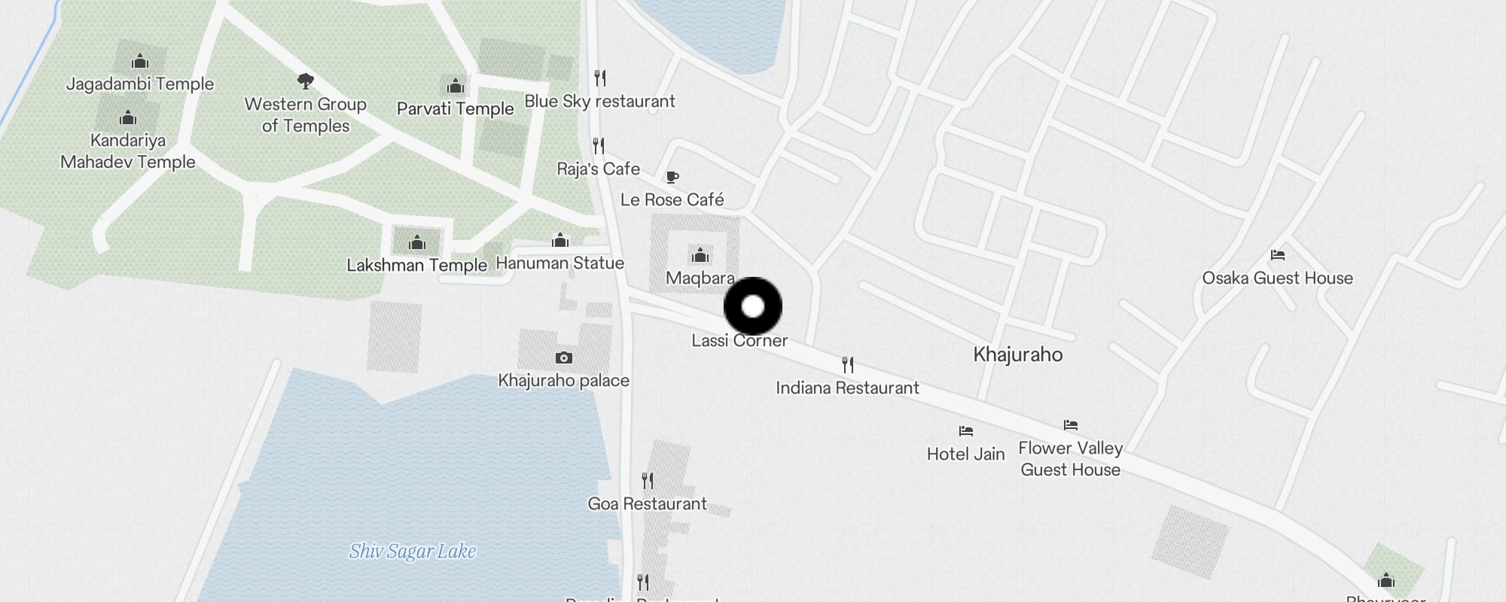The image size is (1506, 602).
Task: Open the Lakshman Temple marker icon
Action: (x=417, y=243)
